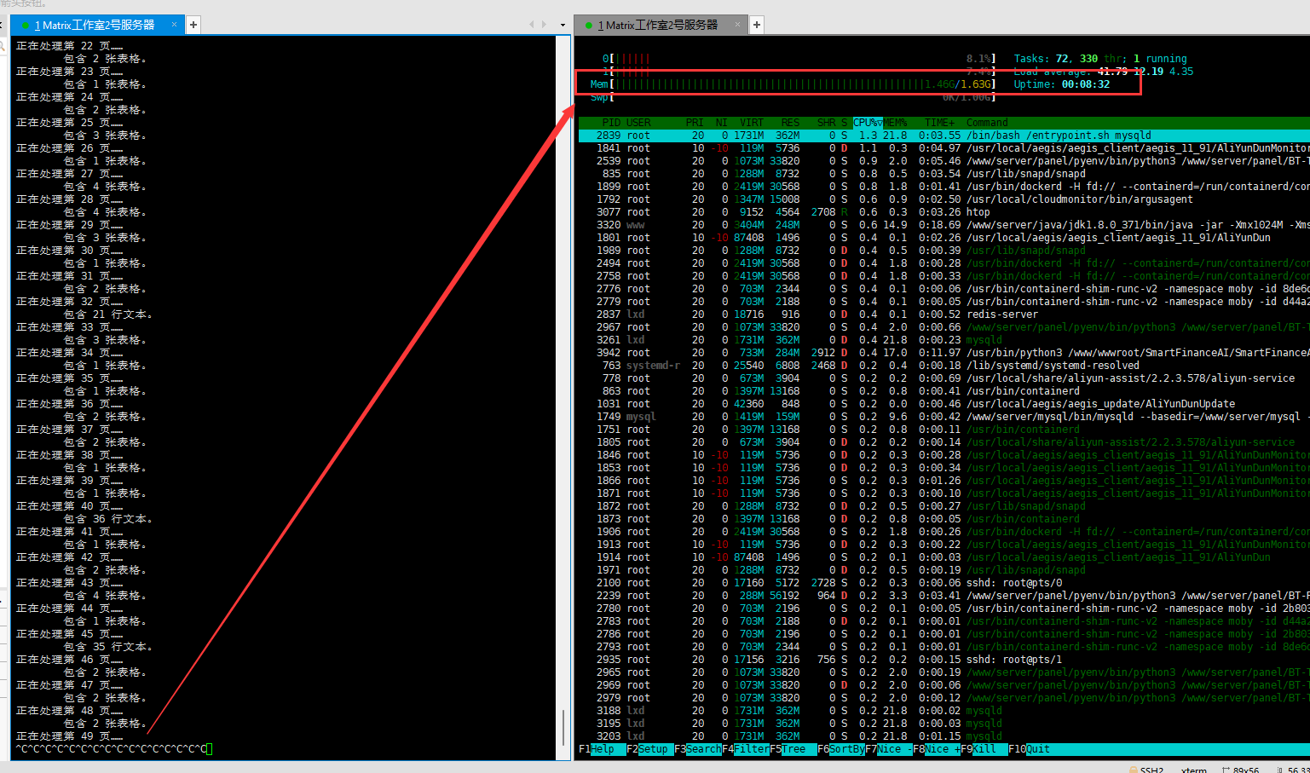The width and height of the screenshot is (1310, 773).
Task: Select the htop process row PID 3077
Action: [x=944, y=212]
